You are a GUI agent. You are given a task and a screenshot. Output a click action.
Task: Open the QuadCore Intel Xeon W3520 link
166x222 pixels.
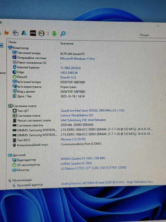92,110
